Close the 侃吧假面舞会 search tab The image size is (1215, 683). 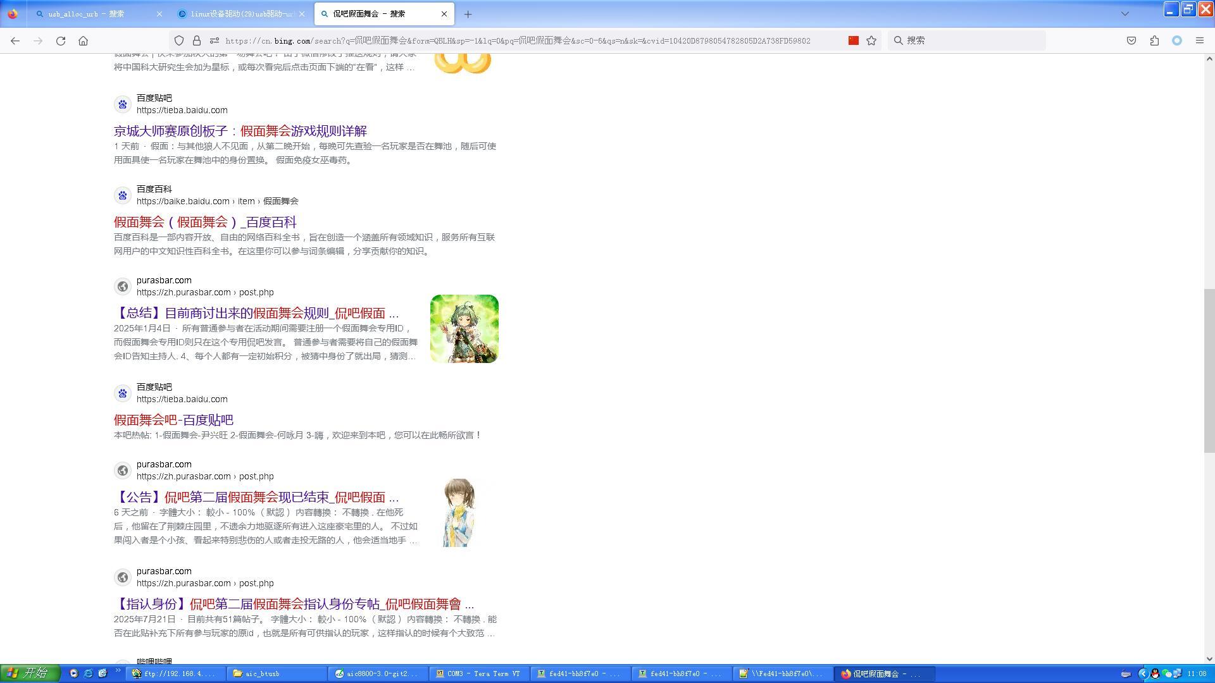444,14
